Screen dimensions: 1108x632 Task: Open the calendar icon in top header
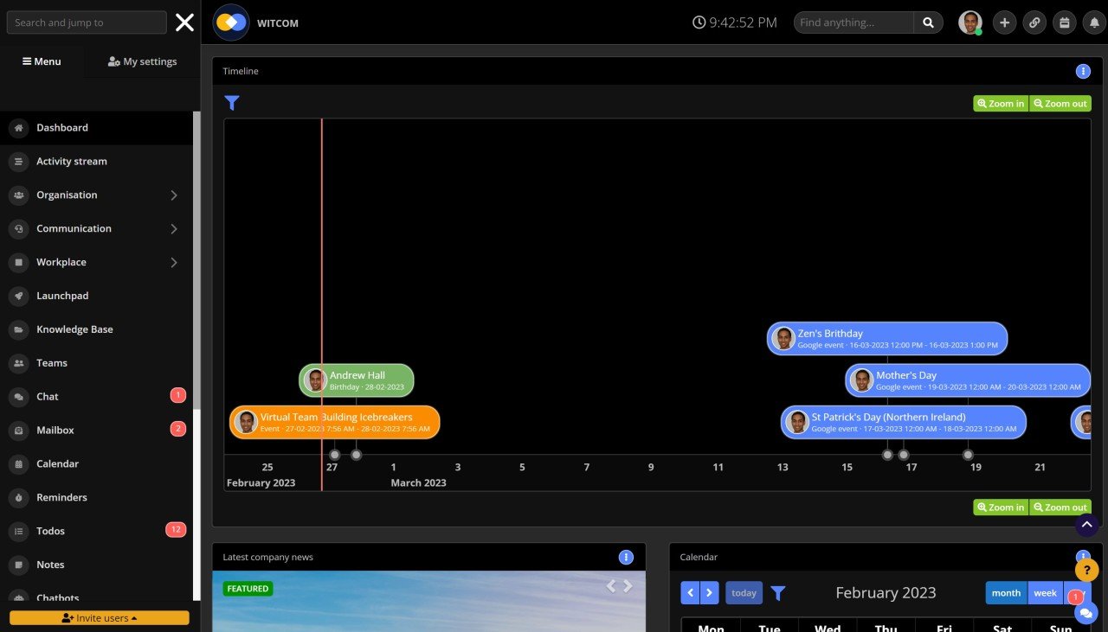tap(1064, 22)
